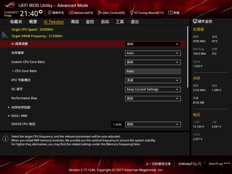This screenshot has width=232, height=174.
Task: Open the Performance Bias dropdown
Action: click(x=153, y=98)
